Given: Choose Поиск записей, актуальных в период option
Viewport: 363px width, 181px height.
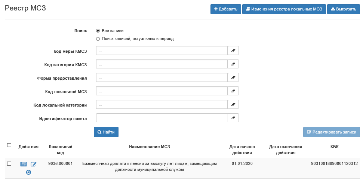Looking at the screenshot, I should coord(98,39).
